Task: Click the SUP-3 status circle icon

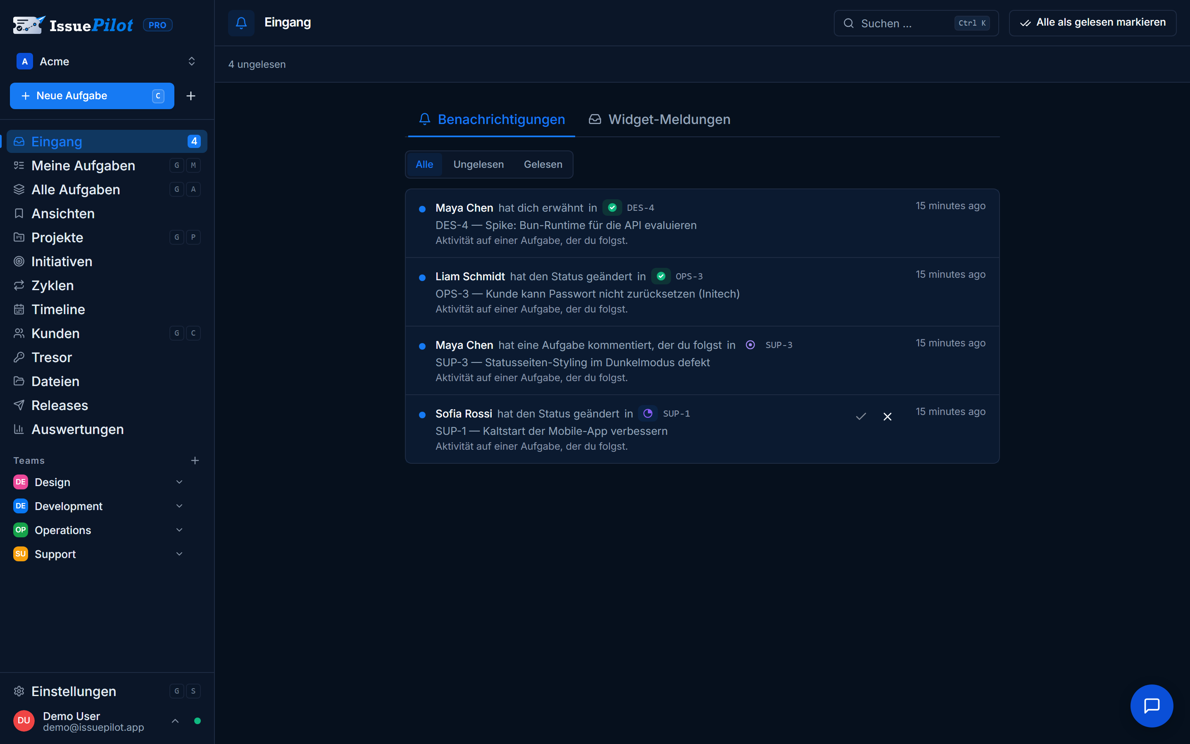Action: pos(750,345)
